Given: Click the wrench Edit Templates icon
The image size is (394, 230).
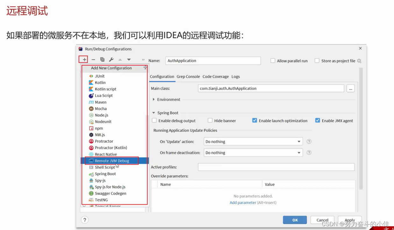Looking at the screenshot, I should tap(111, 60).
